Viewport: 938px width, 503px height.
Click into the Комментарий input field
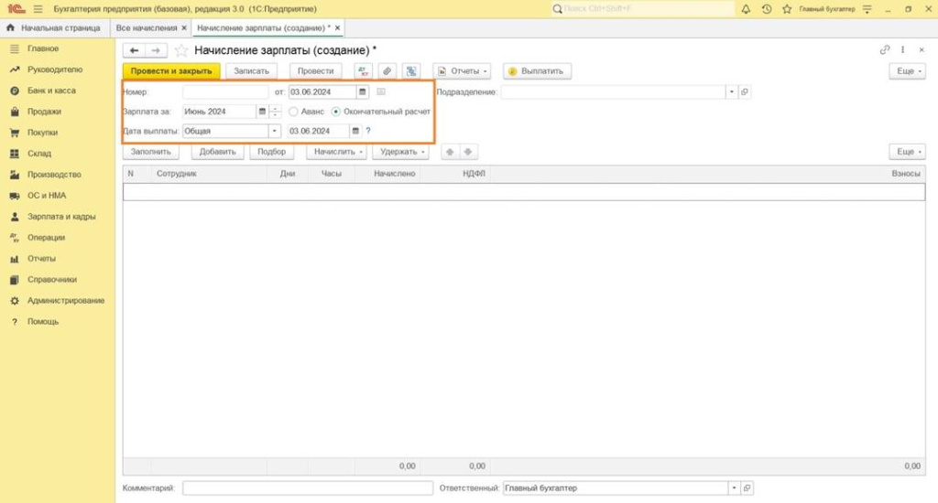coord(307,488)
